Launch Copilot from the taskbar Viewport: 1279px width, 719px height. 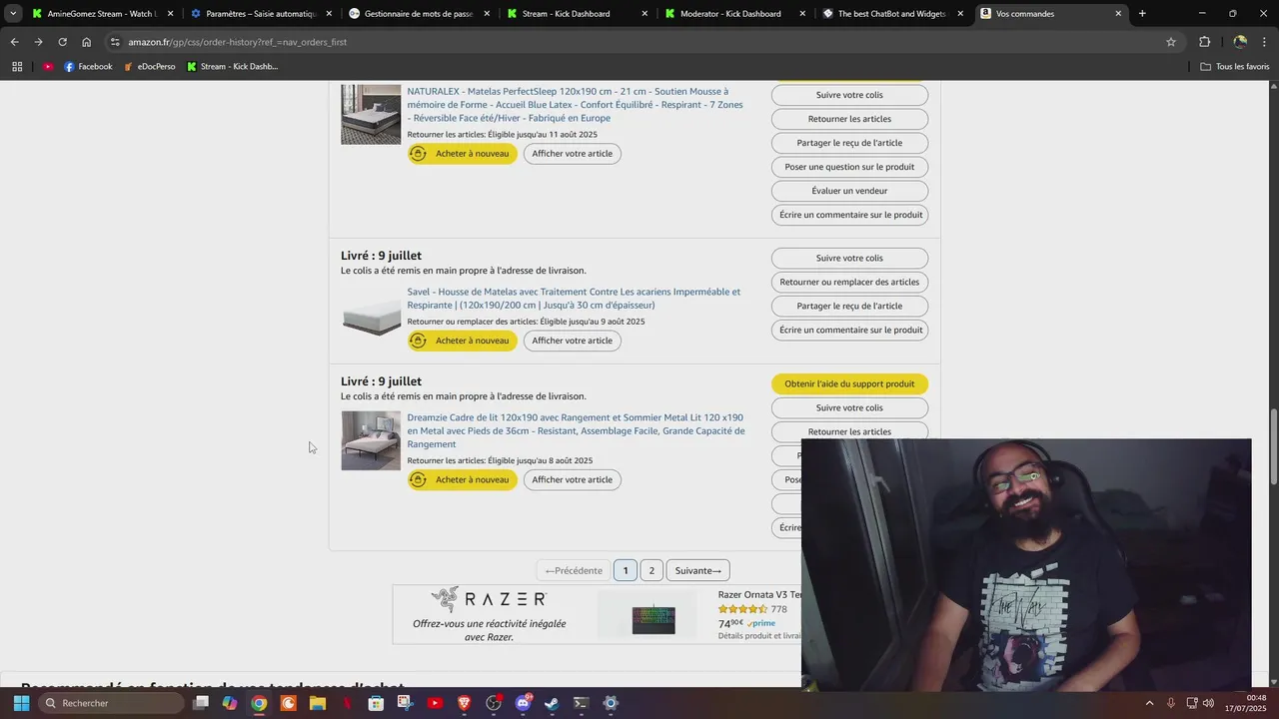(230, 703)
